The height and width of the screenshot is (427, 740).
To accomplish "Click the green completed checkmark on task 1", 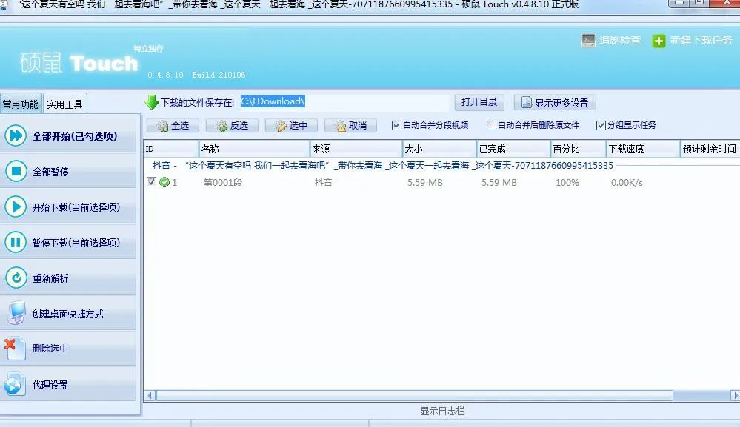I will coord(164,182).
